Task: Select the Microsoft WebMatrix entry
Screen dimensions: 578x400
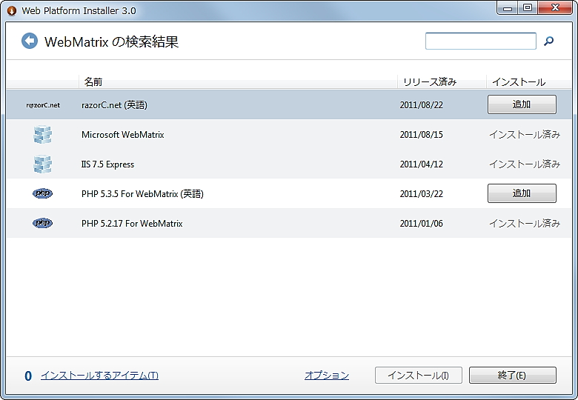Action: click(x=123, y=134)
